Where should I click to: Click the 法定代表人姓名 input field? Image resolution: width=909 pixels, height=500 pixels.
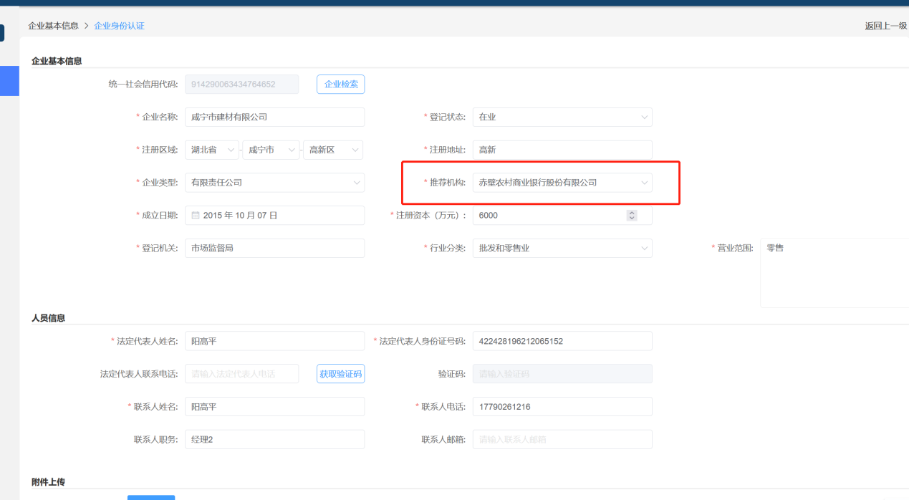click(274, 341)
